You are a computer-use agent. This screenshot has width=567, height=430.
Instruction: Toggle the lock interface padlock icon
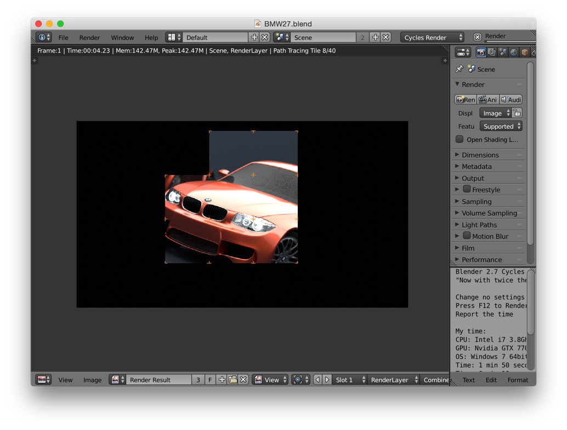(x=517, y=113)
